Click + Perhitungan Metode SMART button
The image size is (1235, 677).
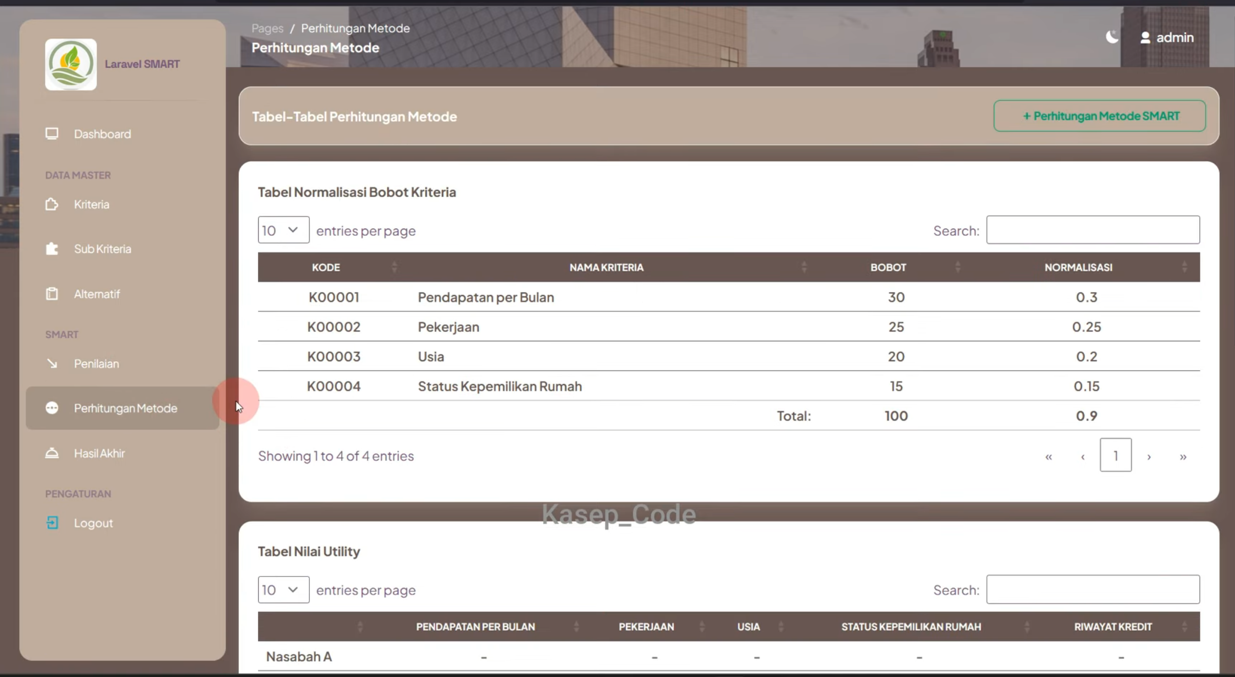[1100, 116]
